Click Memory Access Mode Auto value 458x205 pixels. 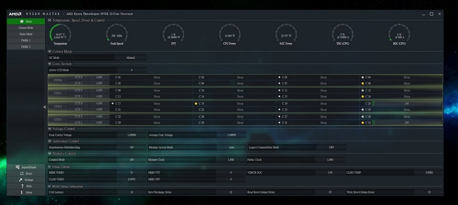pyautogui.click(x=232, y=147)
